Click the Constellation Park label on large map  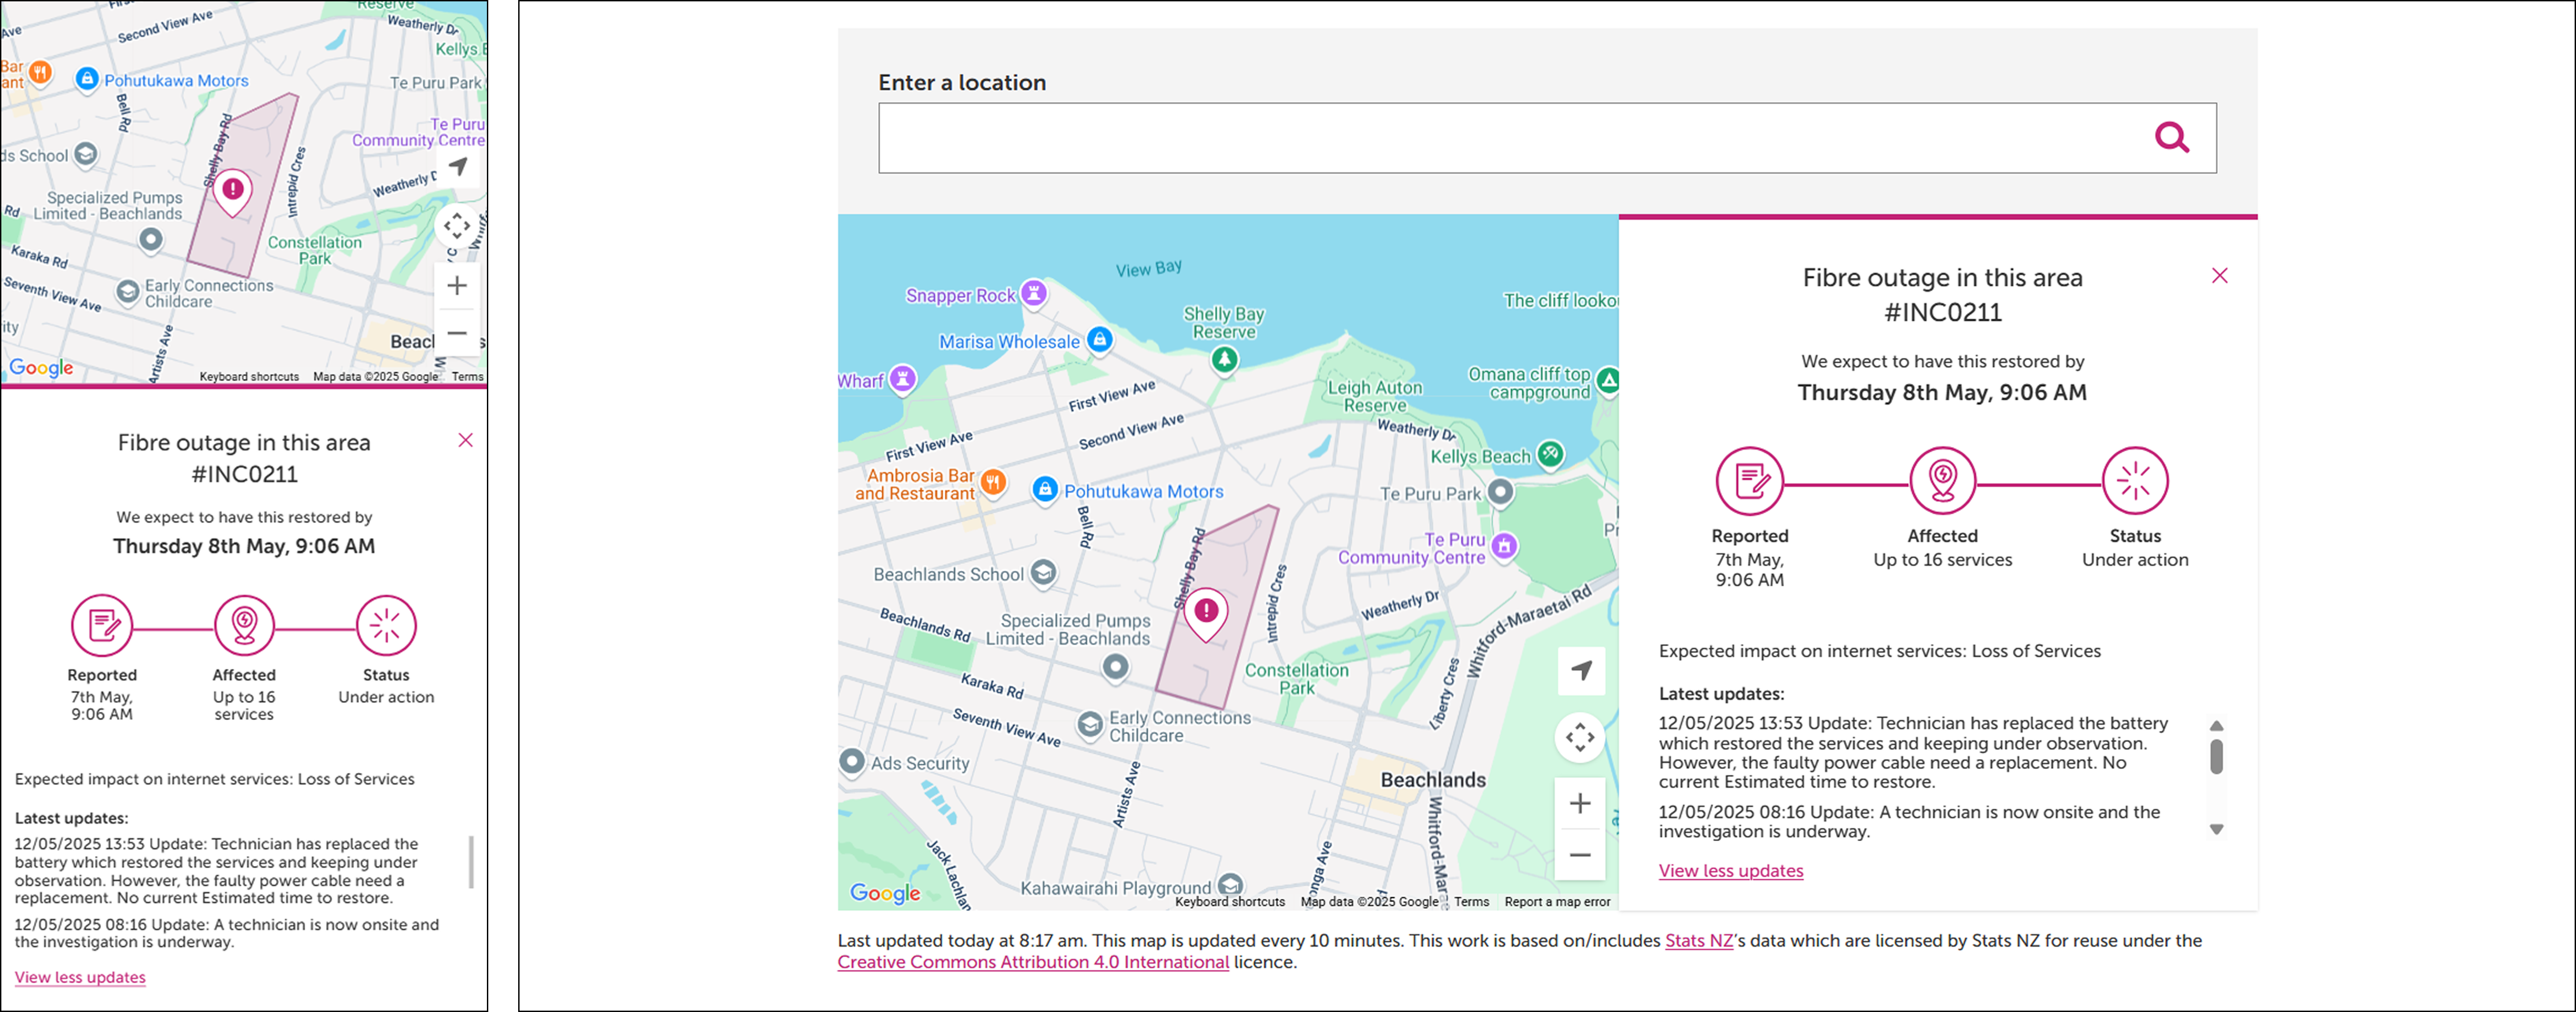point(1296,679)
